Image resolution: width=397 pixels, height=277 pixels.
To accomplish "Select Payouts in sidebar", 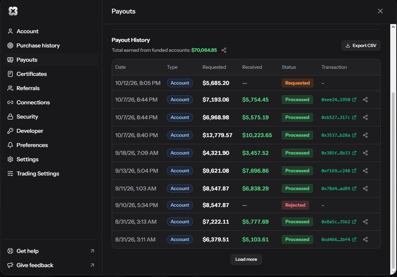I will click(x=52, y=60).
